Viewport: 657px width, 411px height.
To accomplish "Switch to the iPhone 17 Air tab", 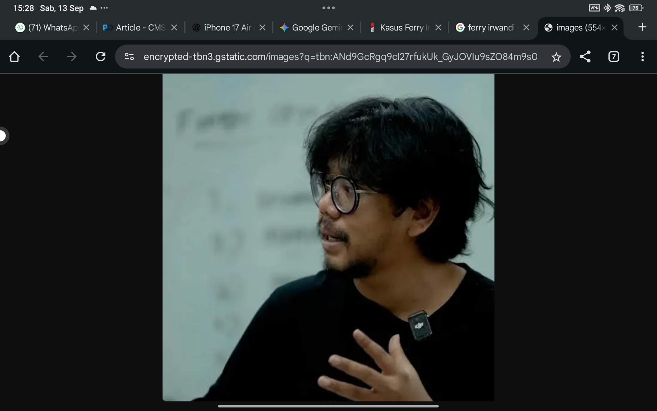I will pyautogui.click(x=222, y=27).
